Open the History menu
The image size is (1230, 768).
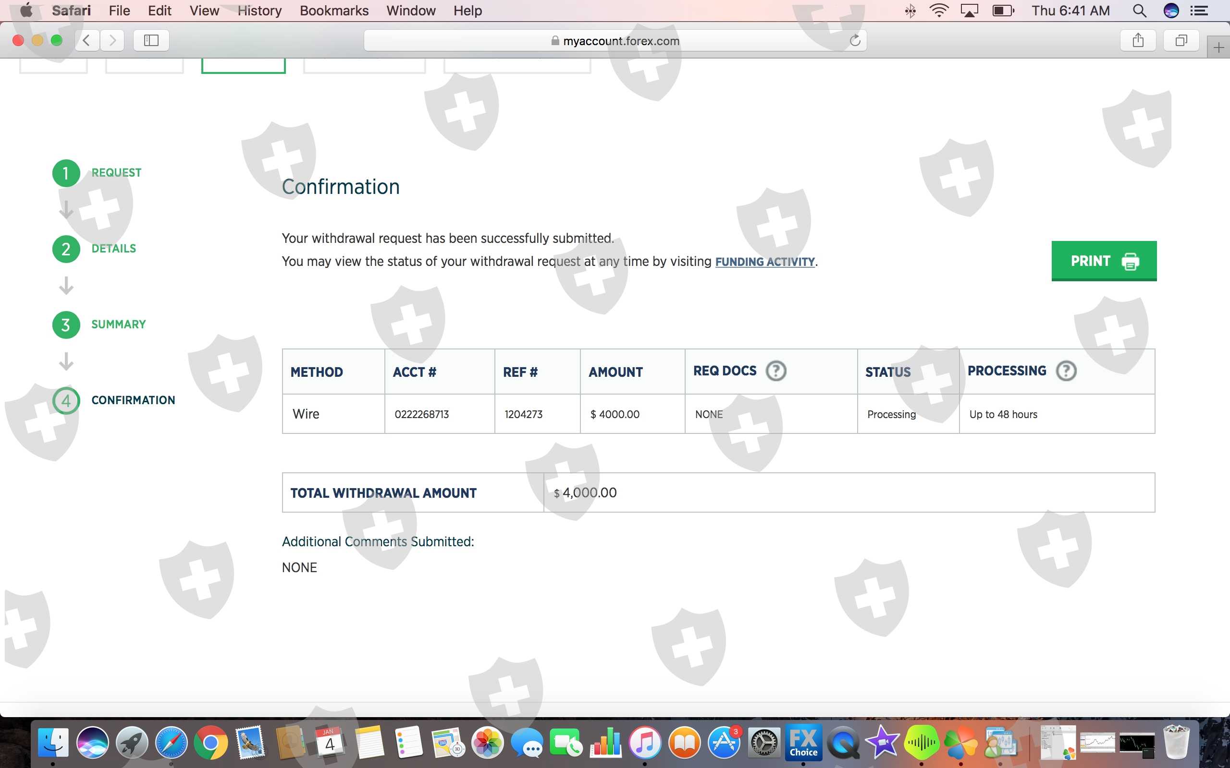[x=259, y=11]
